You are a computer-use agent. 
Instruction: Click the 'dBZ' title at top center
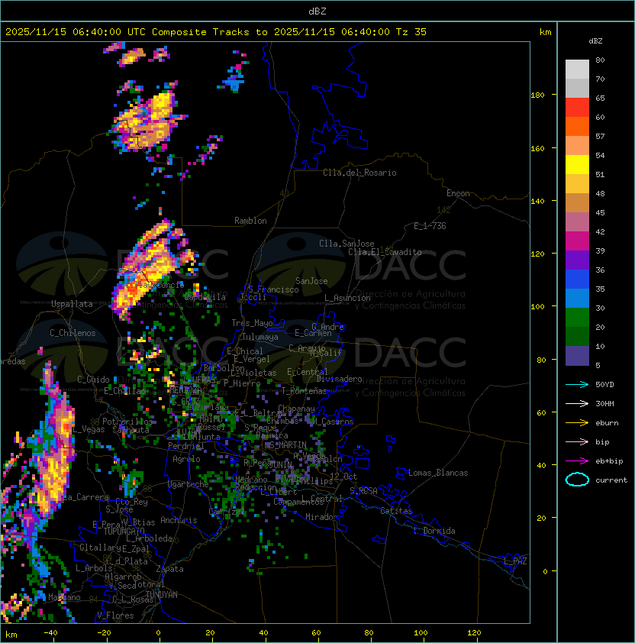(317, 11)
